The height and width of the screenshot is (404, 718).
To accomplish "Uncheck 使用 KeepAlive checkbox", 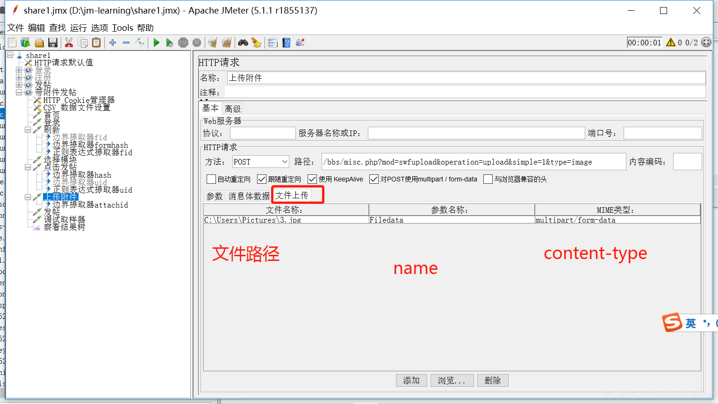I will 312,179.
